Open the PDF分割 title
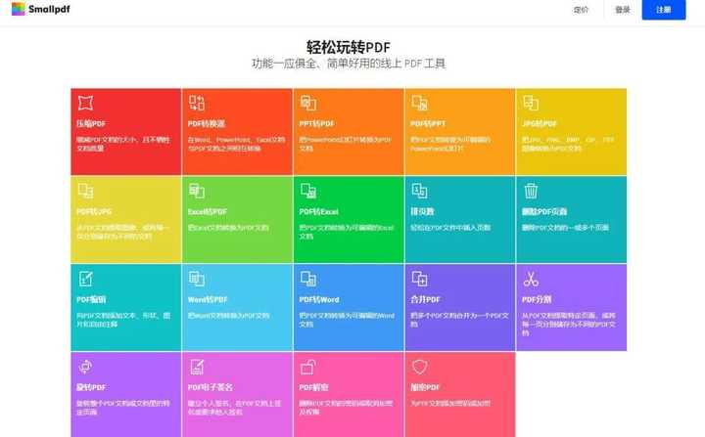The image size is (705, 437). coord(537,299)
